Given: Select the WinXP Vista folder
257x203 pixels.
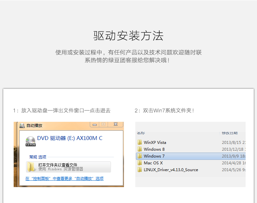Looking at the screenshot, I should [x=155, y=143].
